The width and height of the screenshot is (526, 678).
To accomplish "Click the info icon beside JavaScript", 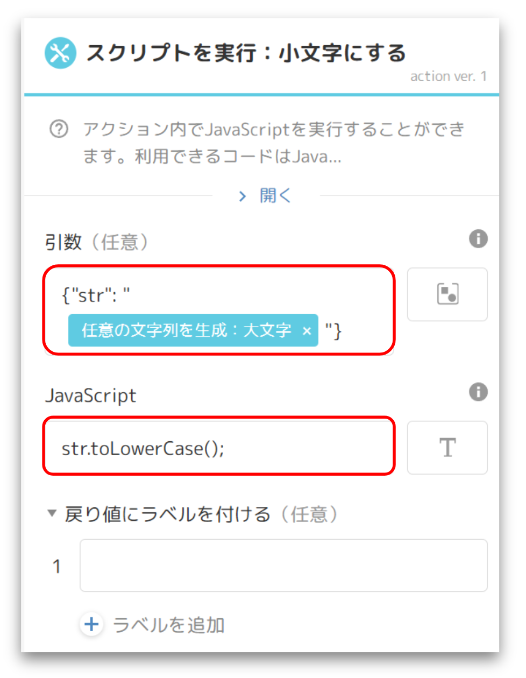I will (478, 392).
